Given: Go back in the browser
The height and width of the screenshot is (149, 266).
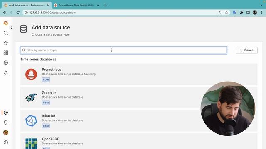Looking at the screenshot, I should [5, 12].
